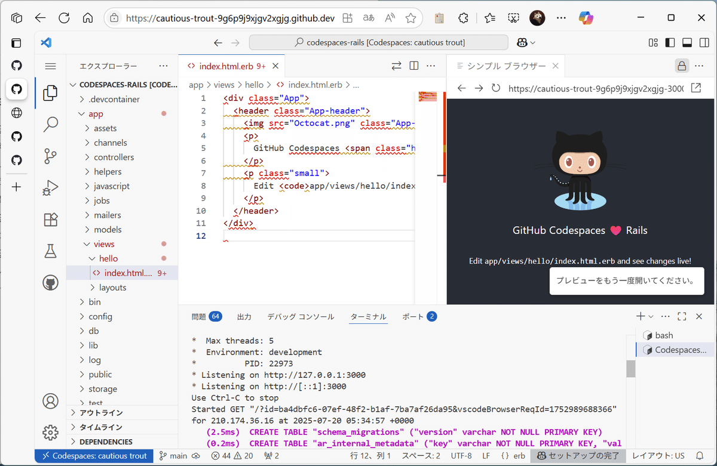Go back in the Simple Browser preview
The height and width of the screenshot is (466, 717).
(461, 88)
